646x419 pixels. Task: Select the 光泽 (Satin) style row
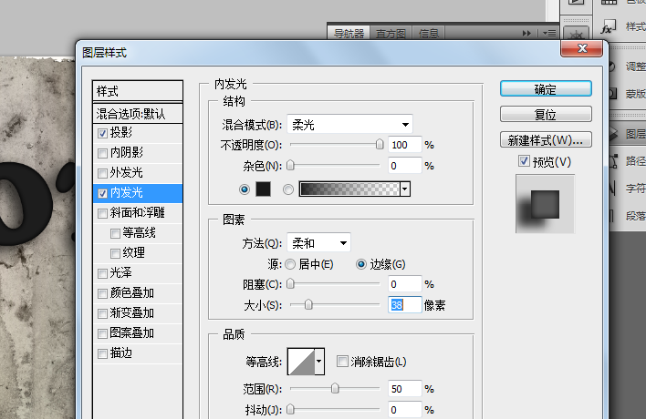point(138,273)
